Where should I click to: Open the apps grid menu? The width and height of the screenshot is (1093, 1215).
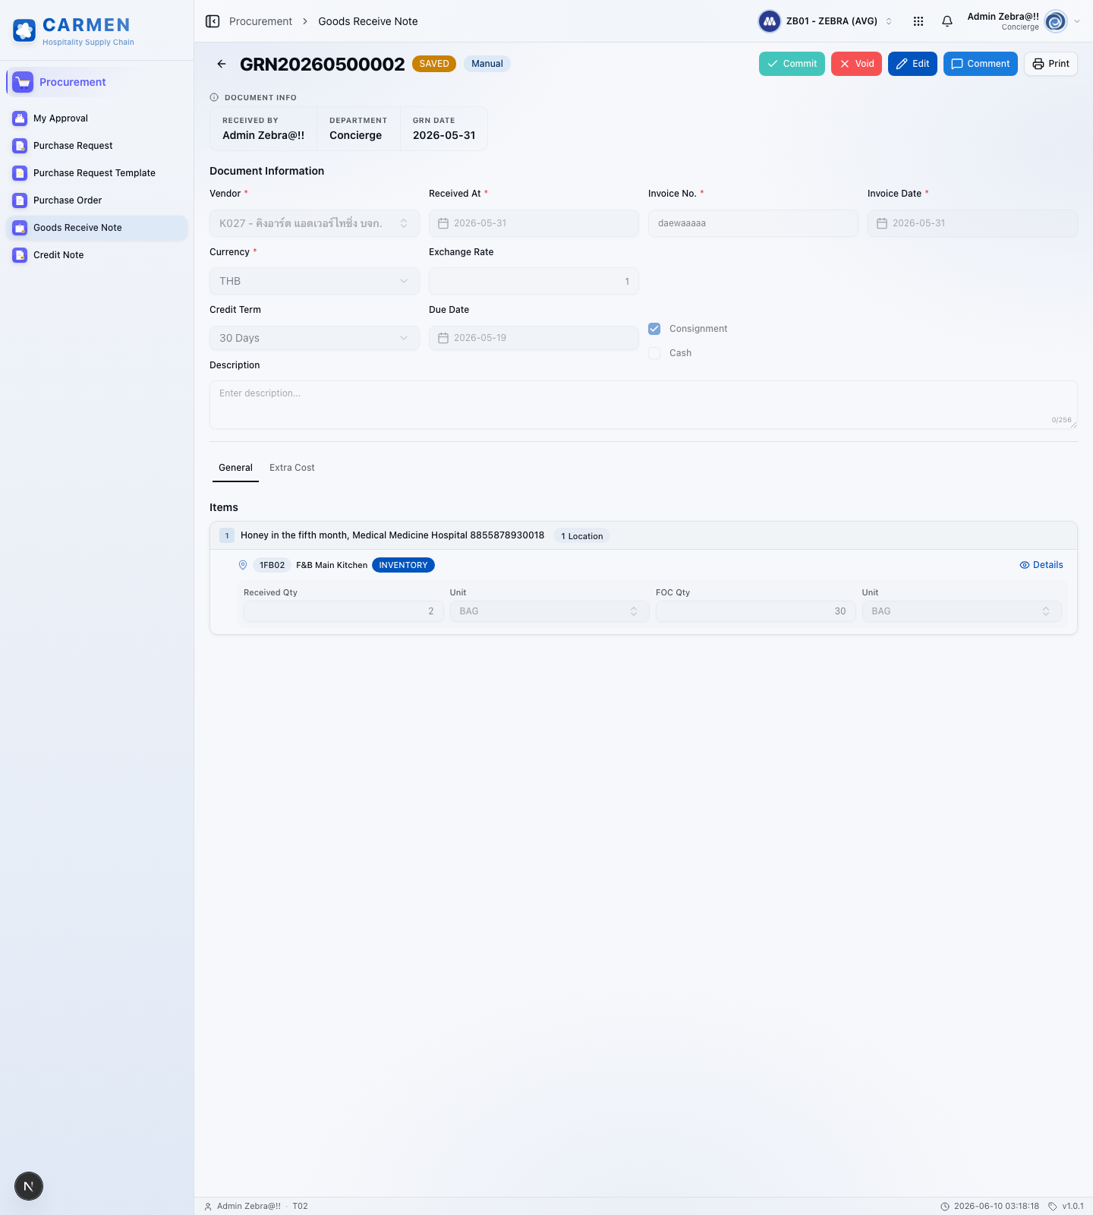pyautogui.click(x=918, y=21)
